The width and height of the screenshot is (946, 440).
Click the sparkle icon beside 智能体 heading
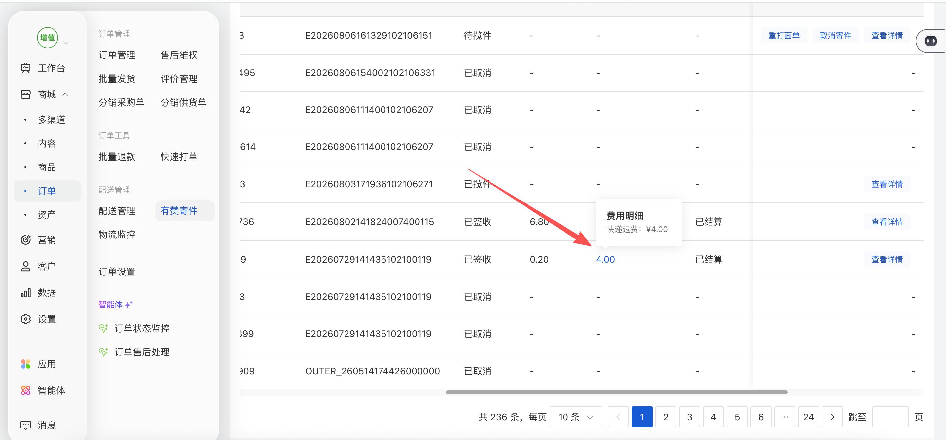click(128, 304)
